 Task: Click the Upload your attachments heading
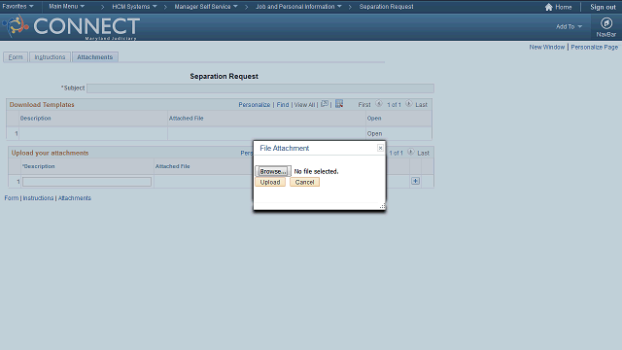point(50,153)
